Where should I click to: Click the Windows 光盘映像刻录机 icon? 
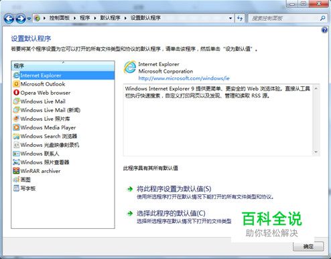(16, 145)
